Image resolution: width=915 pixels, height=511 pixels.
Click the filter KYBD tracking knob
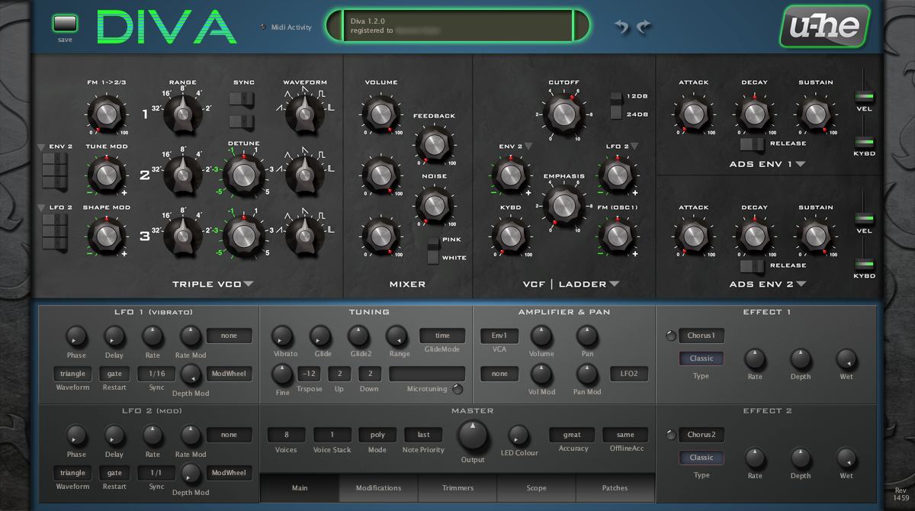click(x=509, y=236)
